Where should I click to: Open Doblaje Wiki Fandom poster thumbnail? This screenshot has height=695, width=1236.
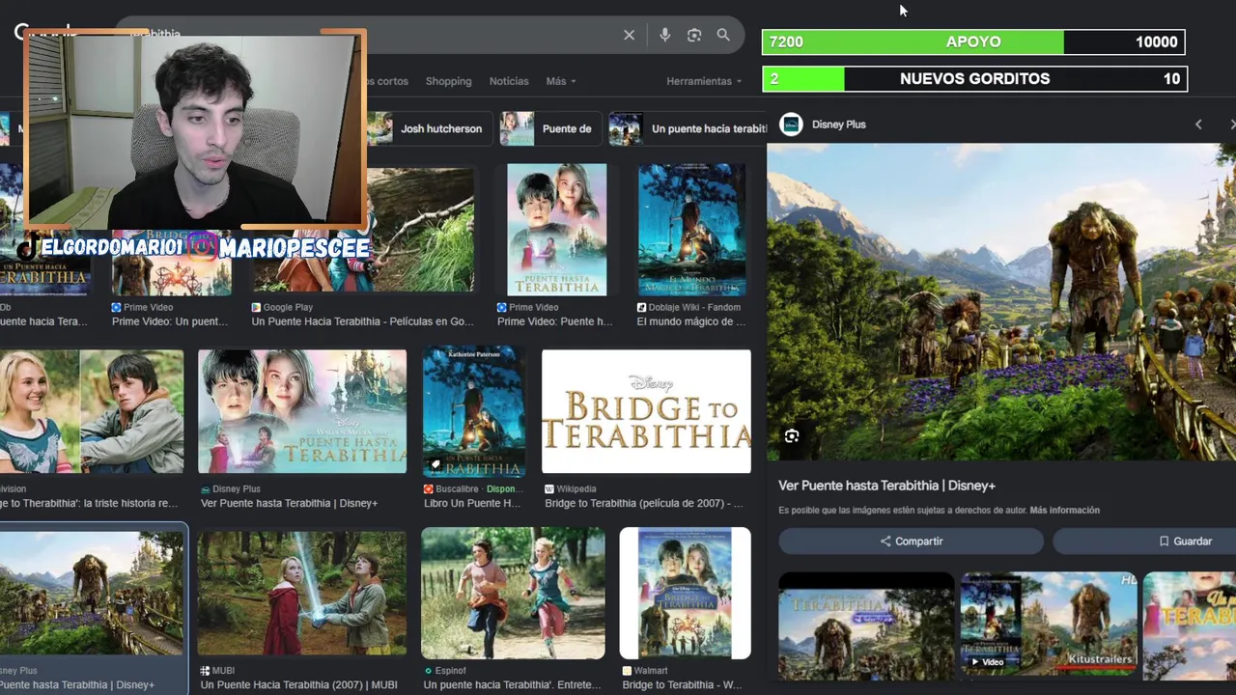[691, 230]
